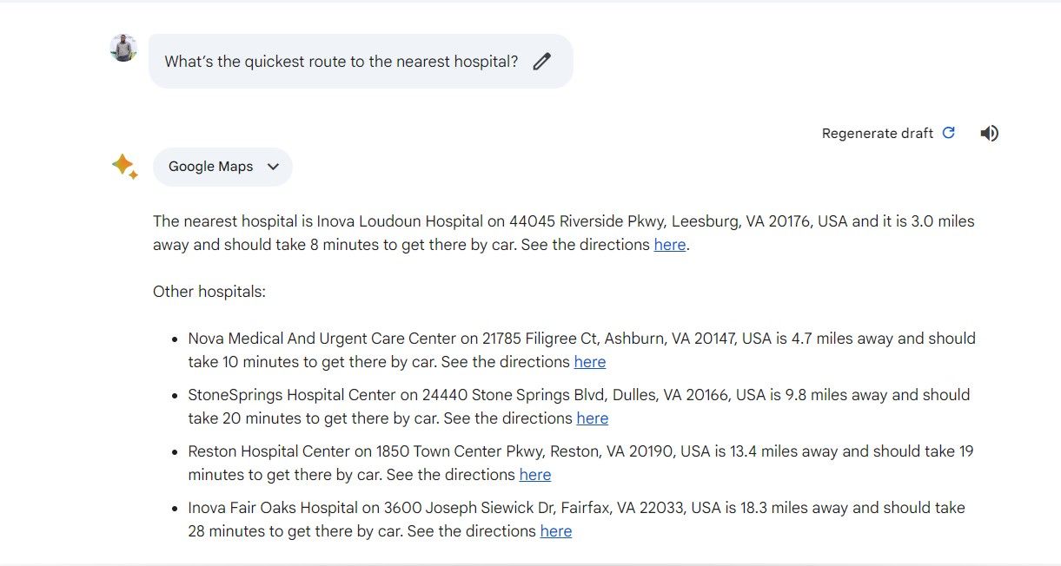Open the directions link for StoneSprings Hospital Center
This screenshot has width=1061, height=566.
(592, 418)
